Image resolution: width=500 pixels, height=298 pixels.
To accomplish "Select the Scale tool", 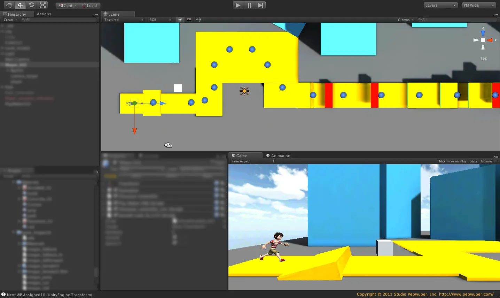I will tap(43, 5).
